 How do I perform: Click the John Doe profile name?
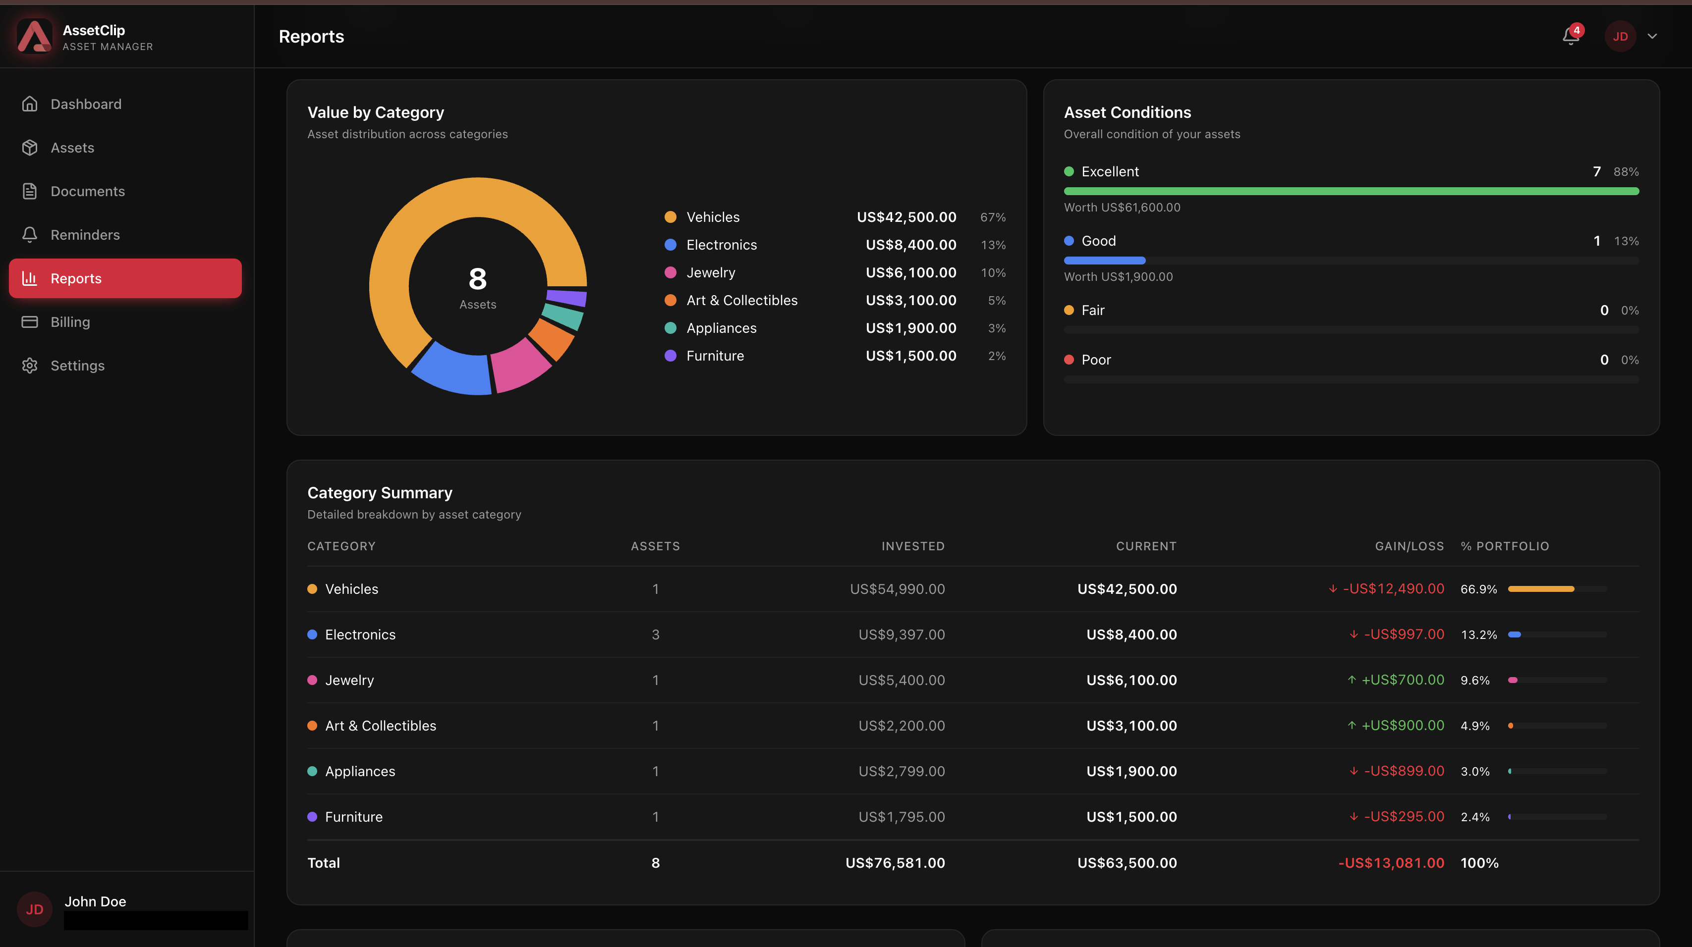(x=95, y=901)
